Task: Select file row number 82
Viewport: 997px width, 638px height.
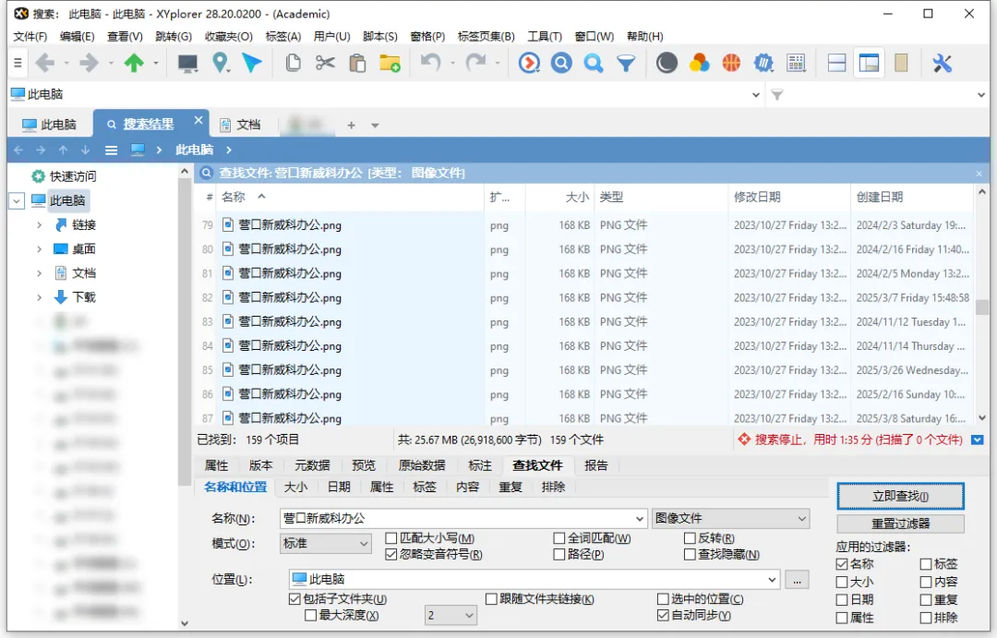Action: click(x=583, y=297)
